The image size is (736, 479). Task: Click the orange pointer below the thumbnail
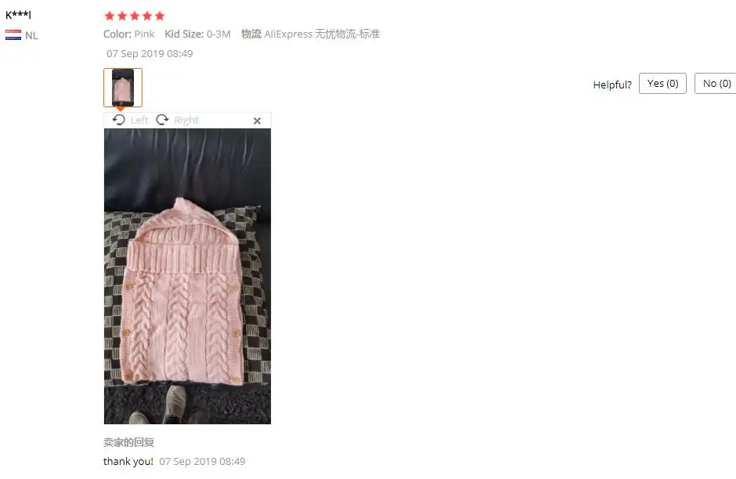pos(120,109)
